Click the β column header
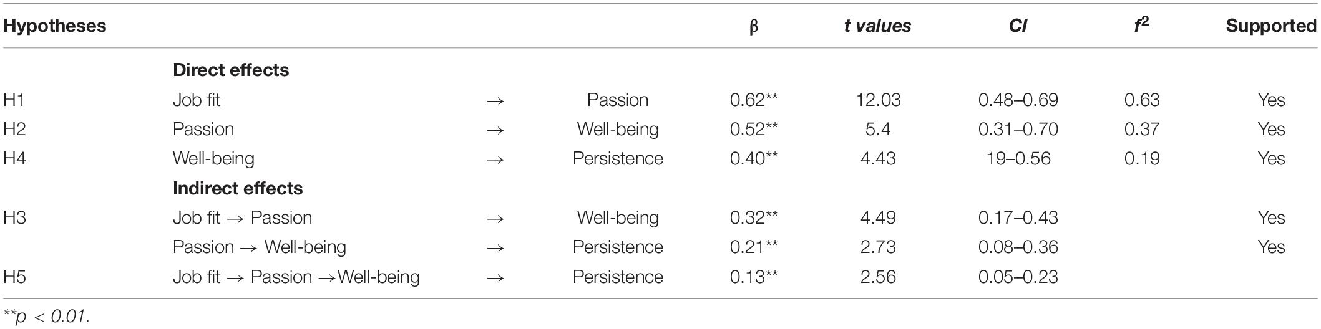The width and height of the screenshot is (1321, 329). click(754, 27)
